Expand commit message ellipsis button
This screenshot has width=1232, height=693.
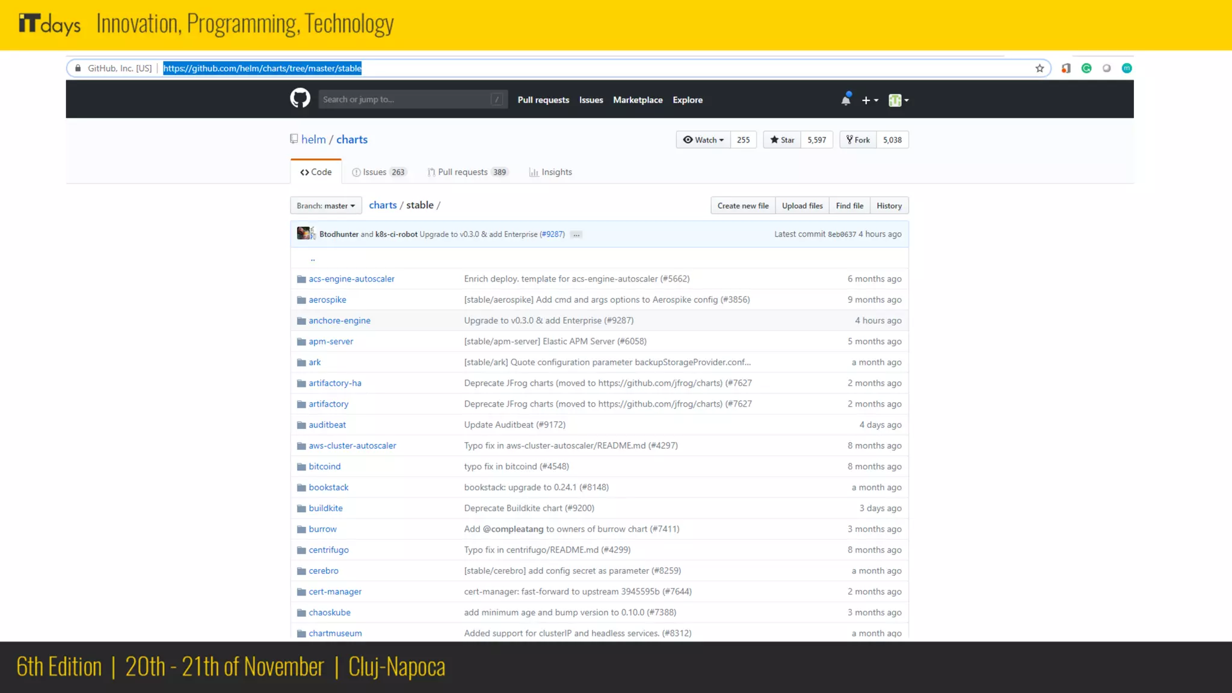[576, 235]
